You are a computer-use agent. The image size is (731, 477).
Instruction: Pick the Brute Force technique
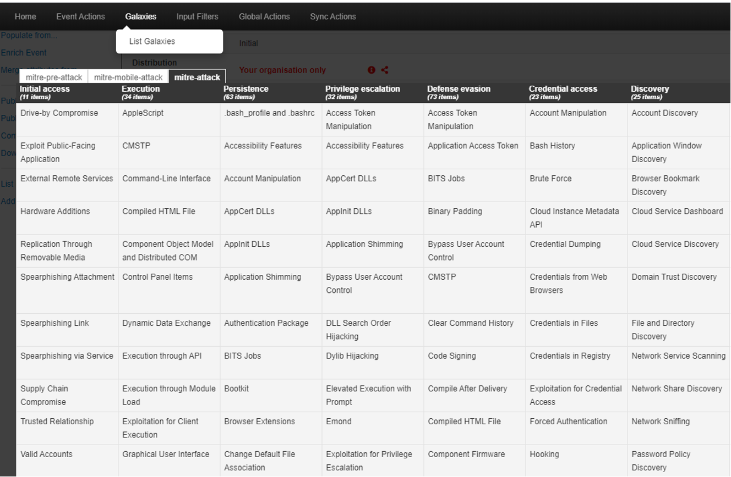tap(576, 185)
